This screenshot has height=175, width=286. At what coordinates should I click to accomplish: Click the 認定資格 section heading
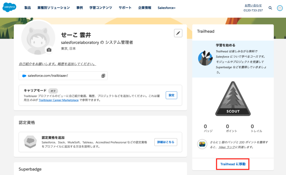(x=27, y=123)
